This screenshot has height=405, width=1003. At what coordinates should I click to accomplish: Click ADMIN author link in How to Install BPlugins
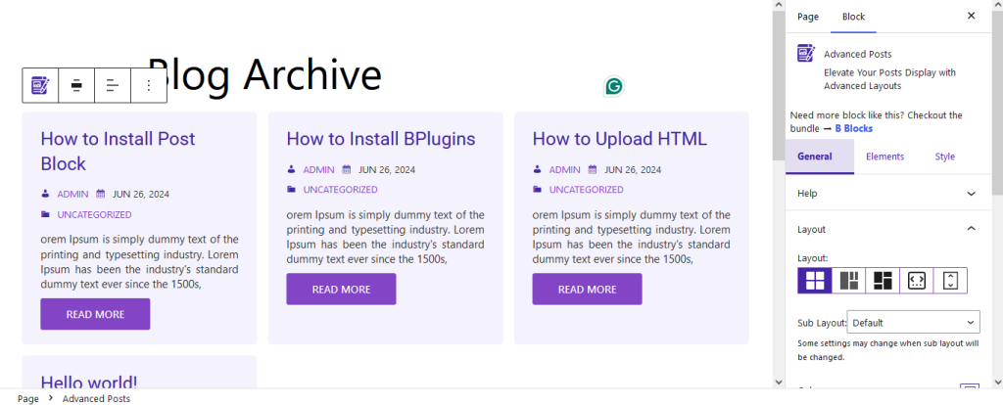318,170
